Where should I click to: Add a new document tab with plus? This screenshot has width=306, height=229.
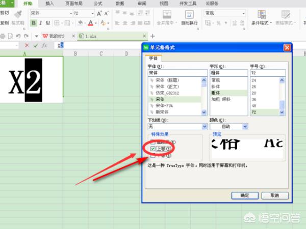click(x=152, y=36)
